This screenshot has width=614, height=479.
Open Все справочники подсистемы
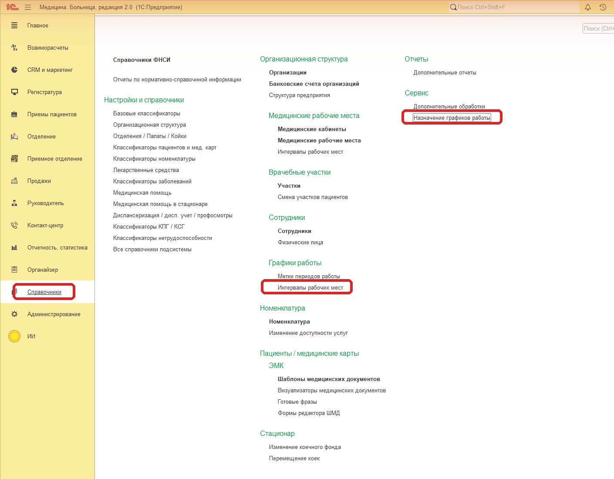[x=152, y=249]
